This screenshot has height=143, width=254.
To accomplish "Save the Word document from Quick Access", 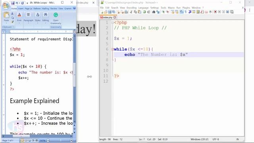I will (13, 3).
